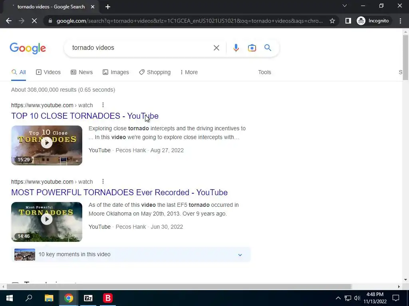Switch to the Images tab
Viewport: 409px width, 306px height.
point(115,73)
